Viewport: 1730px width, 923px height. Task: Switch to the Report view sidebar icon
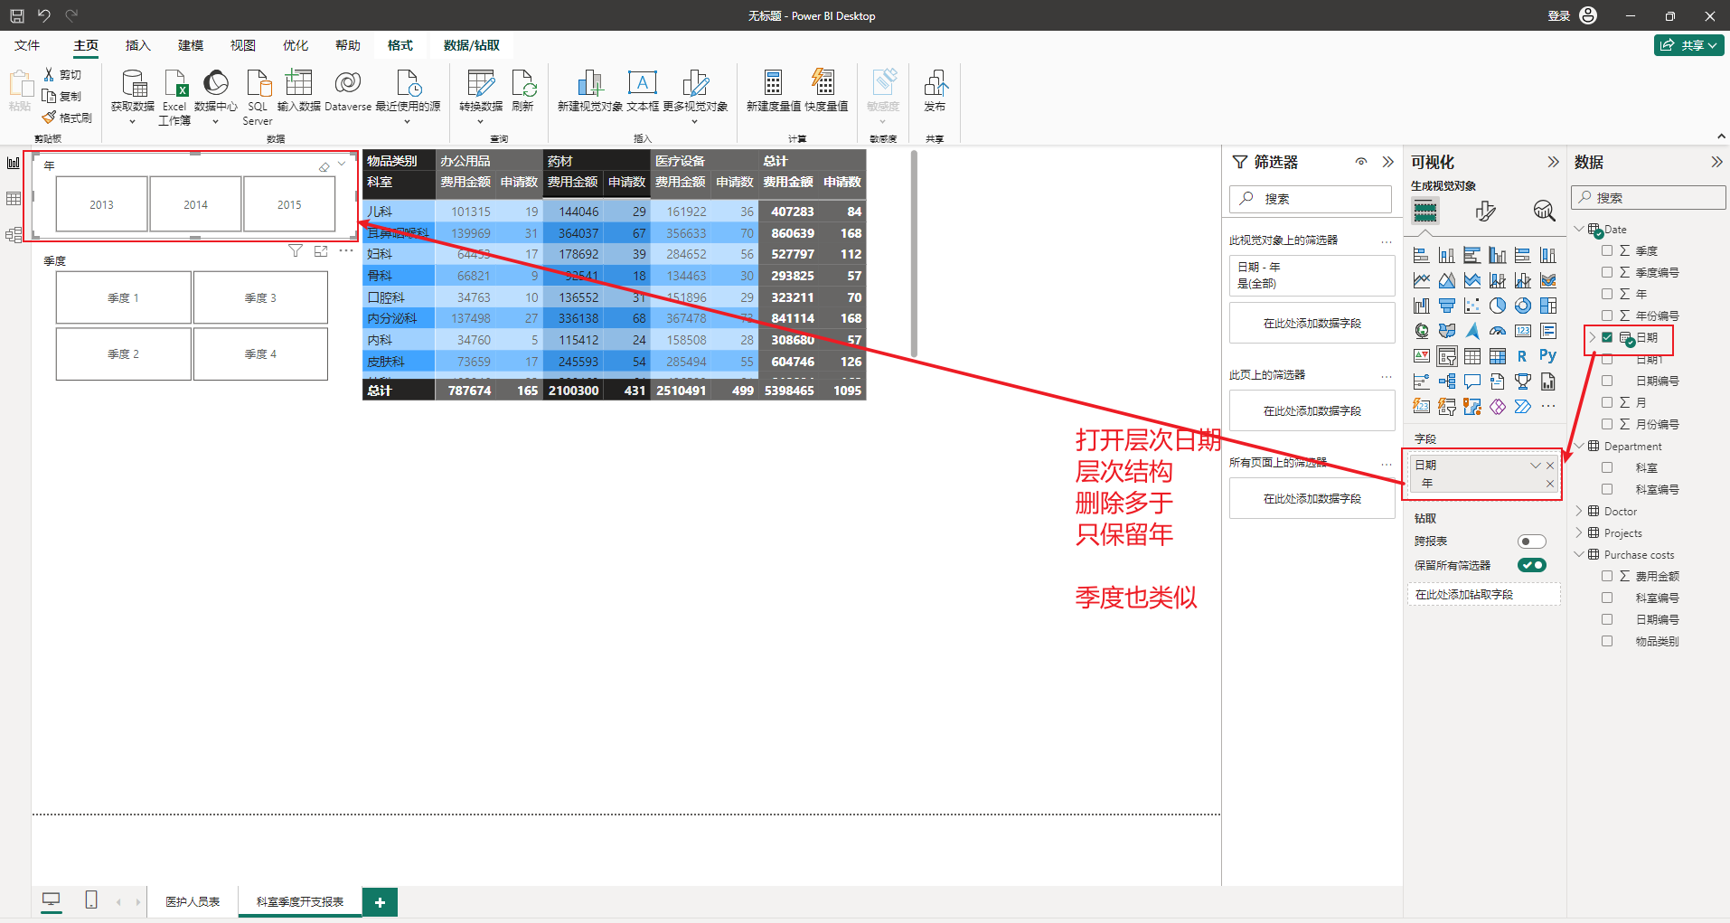[x=14, y=163]
